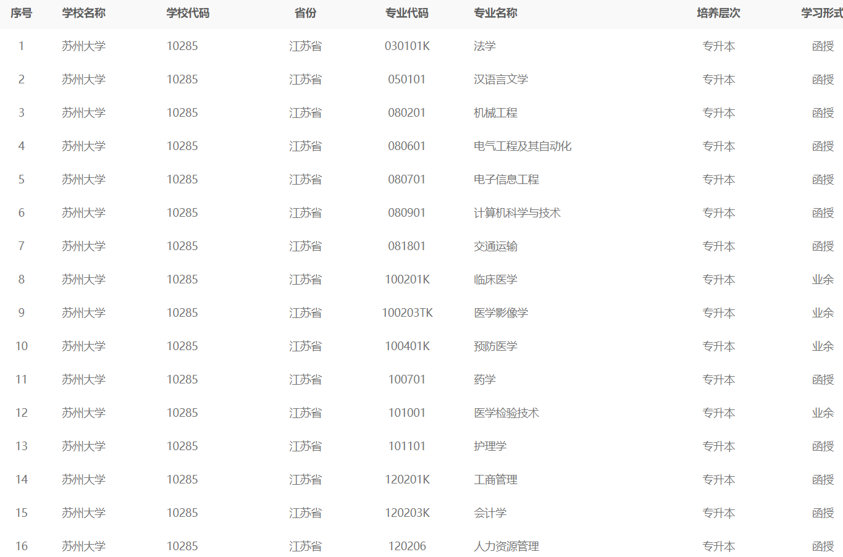Click the 学校名称 column header

[x=83, y=13]
